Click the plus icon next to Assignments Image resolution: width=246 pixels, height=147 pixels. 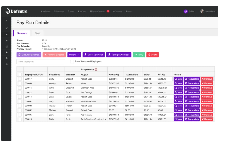(x=96, y=69)
